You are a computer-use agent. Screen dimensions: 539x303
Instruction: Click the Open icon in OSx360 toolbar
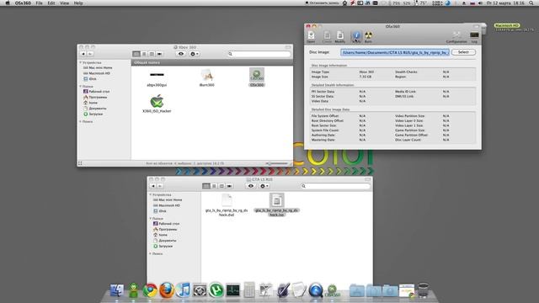coord(311,37)
